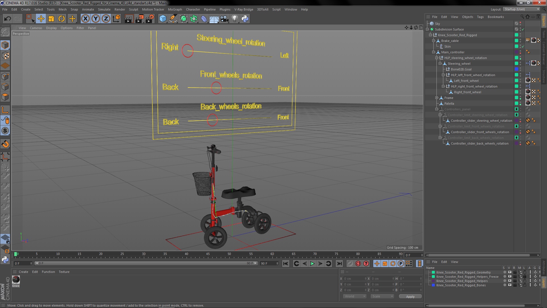Select the Scale tool in top toolbar
Viewport: 547px width, 308px height.
[51, 19]
